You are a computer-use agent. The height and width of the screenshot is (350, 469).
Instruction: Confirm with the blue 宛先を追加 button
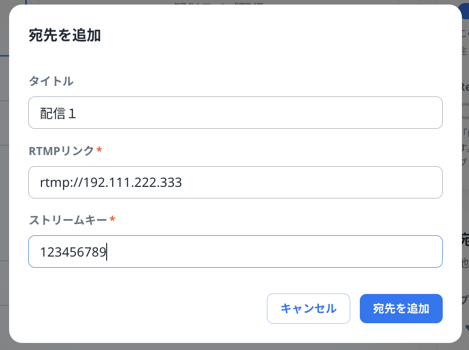point(401,309)
